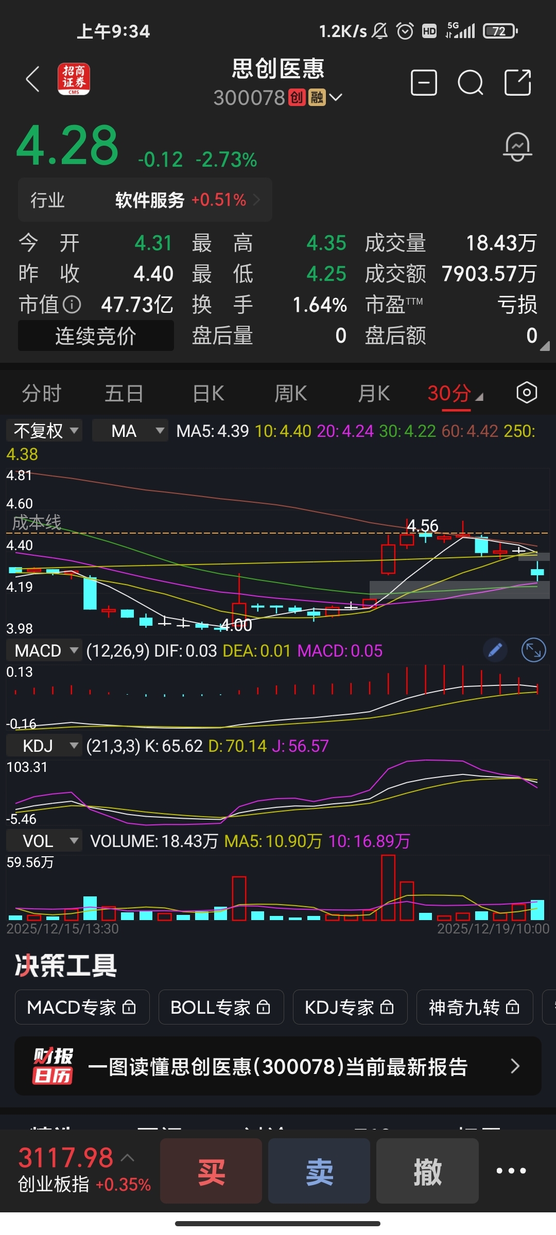Tap the 连续竞价 status label
This screenshot has width=556, height=1235.
point(96,336)
